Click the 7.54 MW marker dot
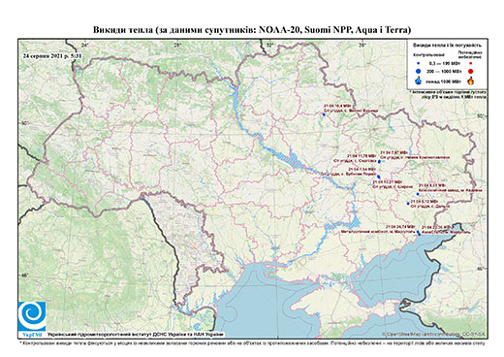Image resolution: width=504 pixels, height=357 pixels. tap(378, 177)
